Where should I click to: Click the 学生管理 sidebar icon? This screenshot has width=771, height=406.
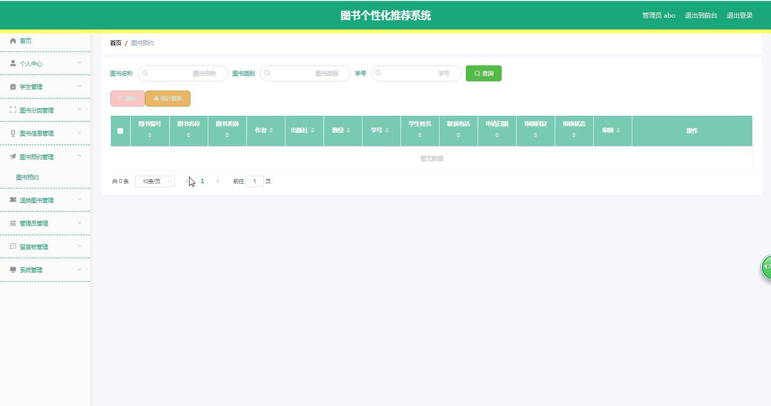coord(13,87)
